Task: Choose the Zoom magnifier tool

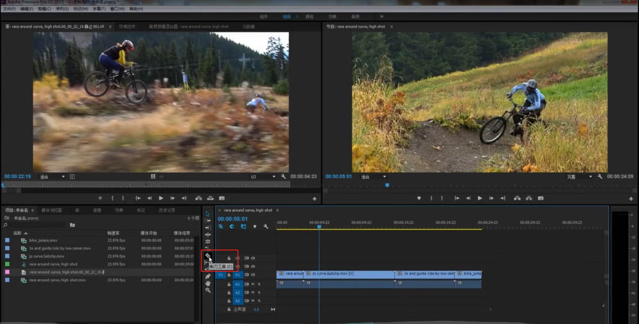Action: [208, 290]
